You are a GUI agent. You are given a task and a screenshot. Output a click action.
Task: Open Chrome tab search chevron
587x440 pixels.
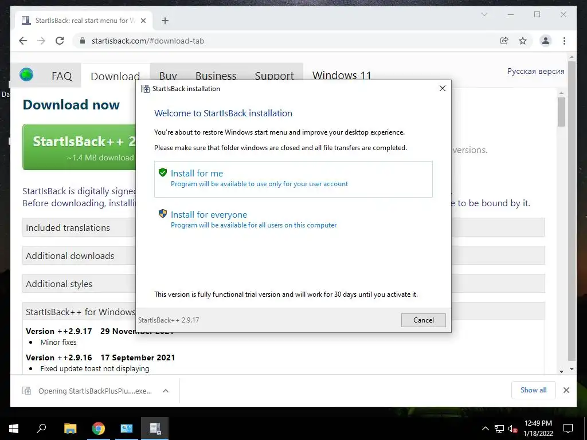point(484,14)
